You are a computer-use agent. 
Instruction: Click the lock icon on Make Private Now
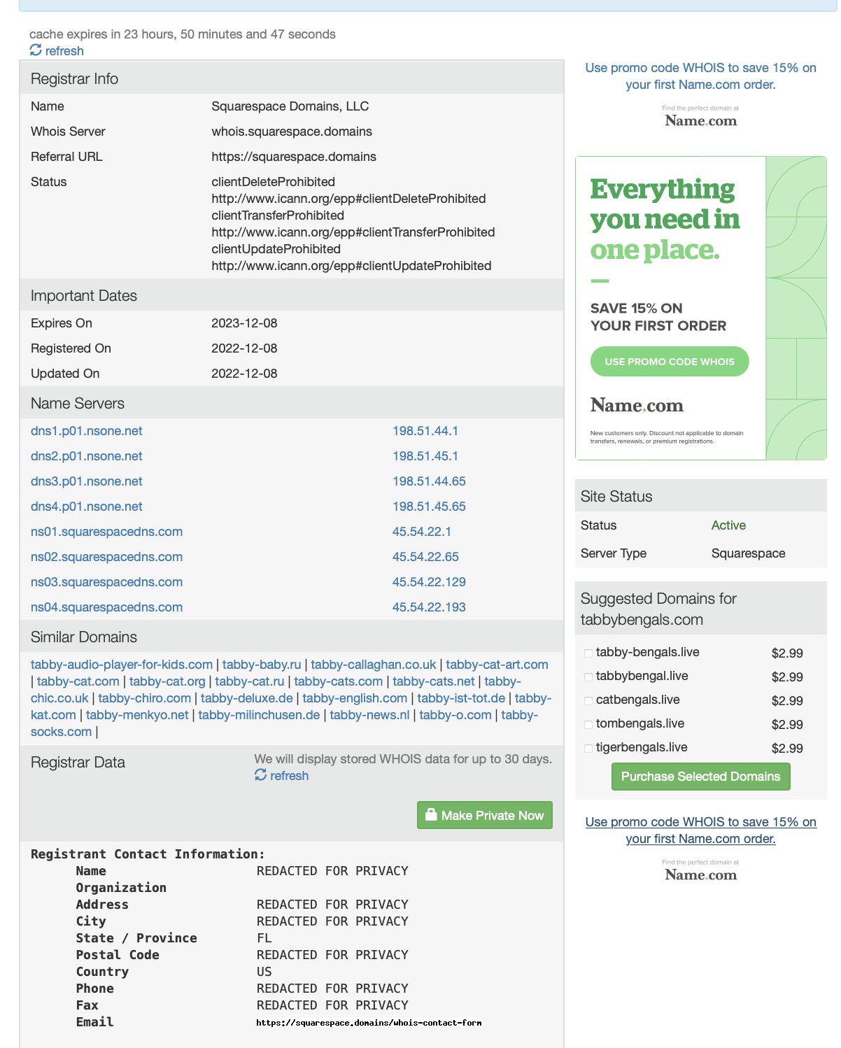pyautogui.click(x=431, y=815)
